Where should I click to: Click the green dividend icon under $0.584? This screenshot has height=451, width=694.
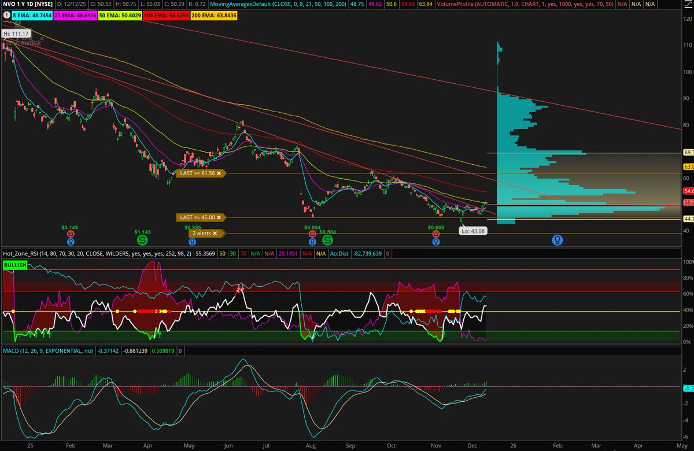pos(328,239)
